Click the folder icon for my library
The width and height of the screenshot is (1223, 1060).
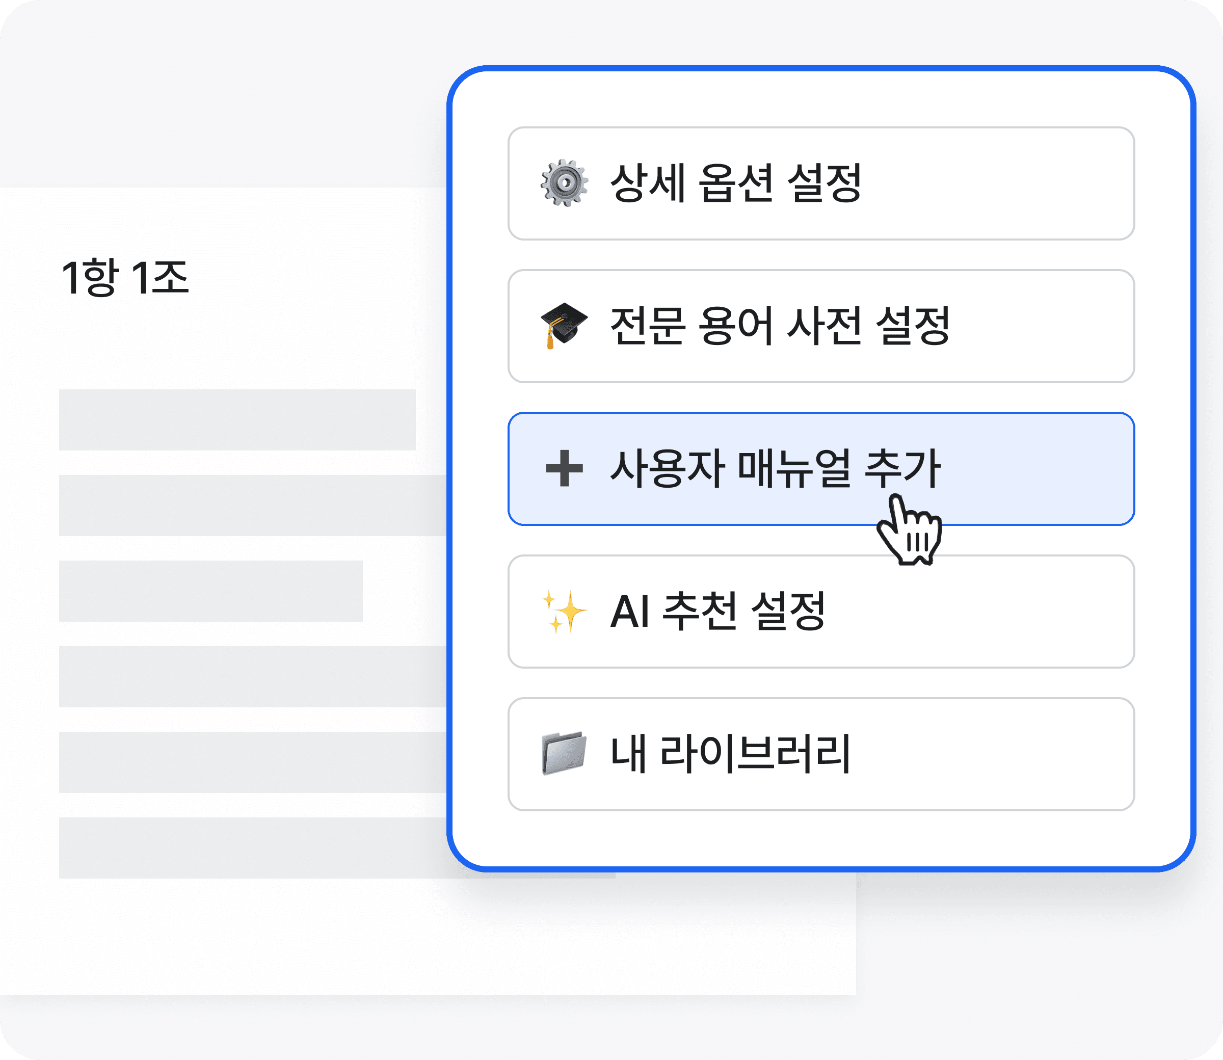point(564,754)
